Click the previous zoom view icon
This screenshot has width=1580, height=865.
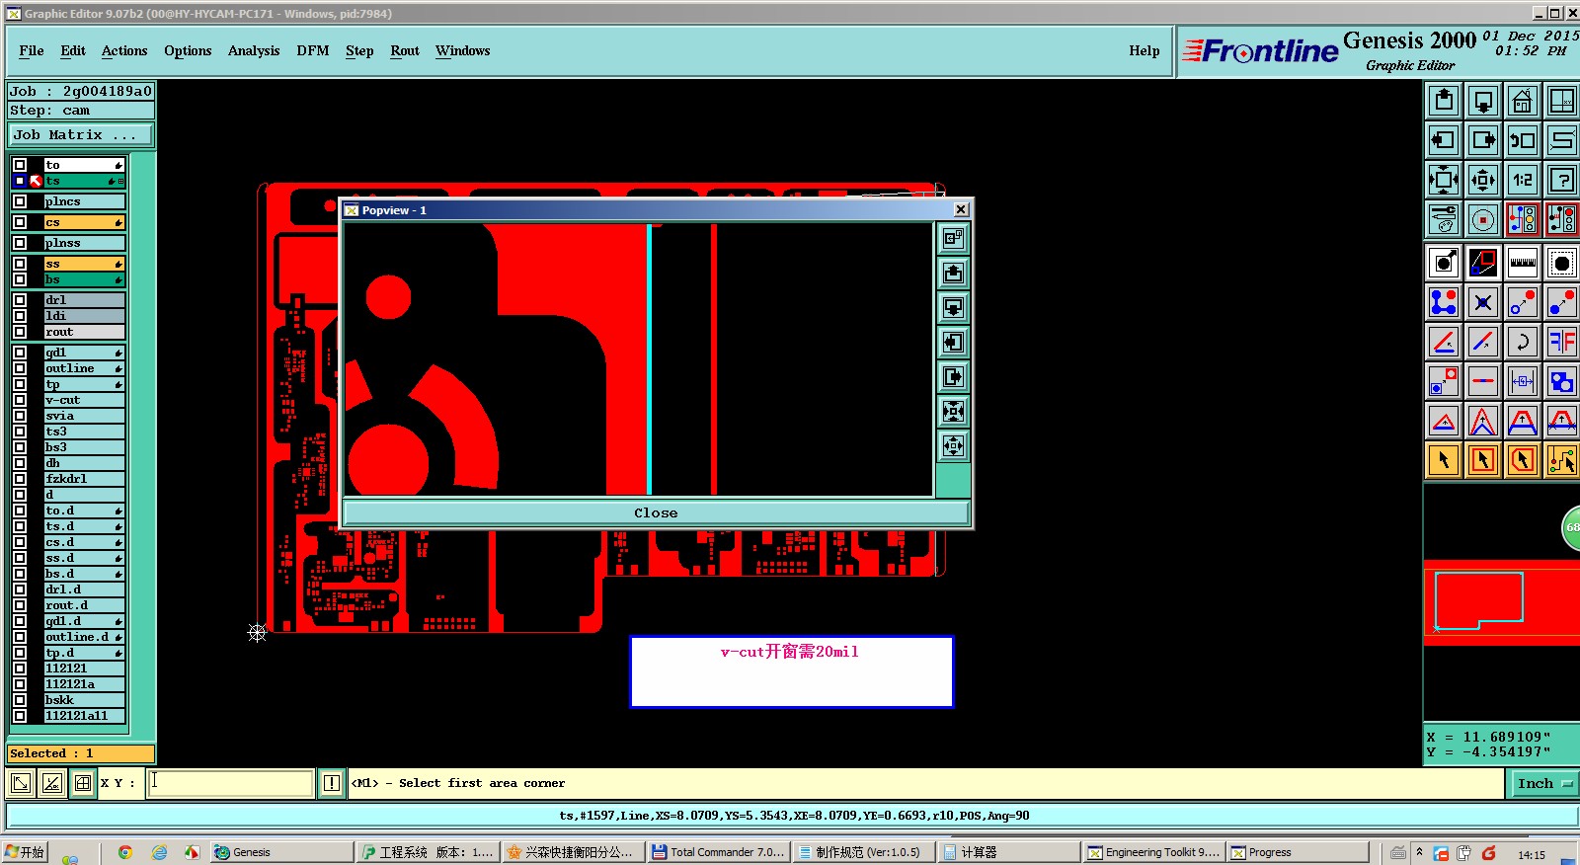tap(1523, 140)
